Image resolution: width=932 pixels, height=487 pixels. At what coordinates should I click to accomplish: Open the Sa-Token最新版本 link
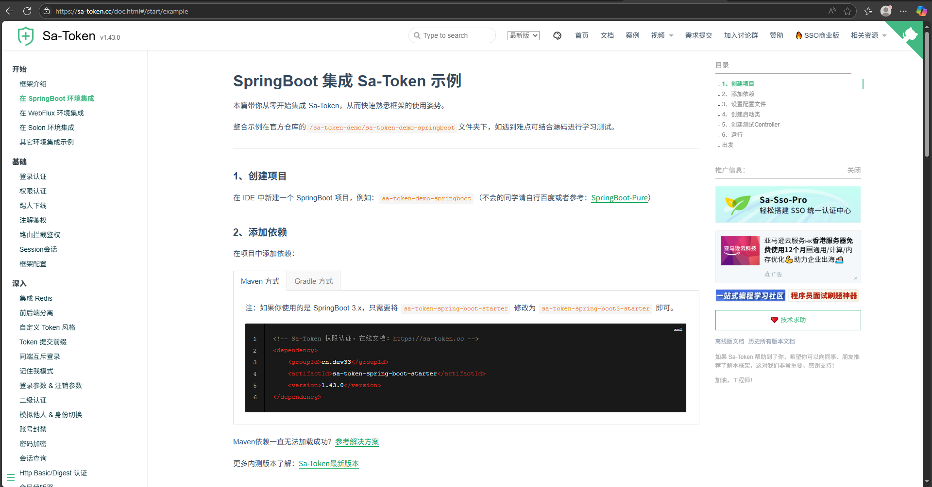[329, 464]
